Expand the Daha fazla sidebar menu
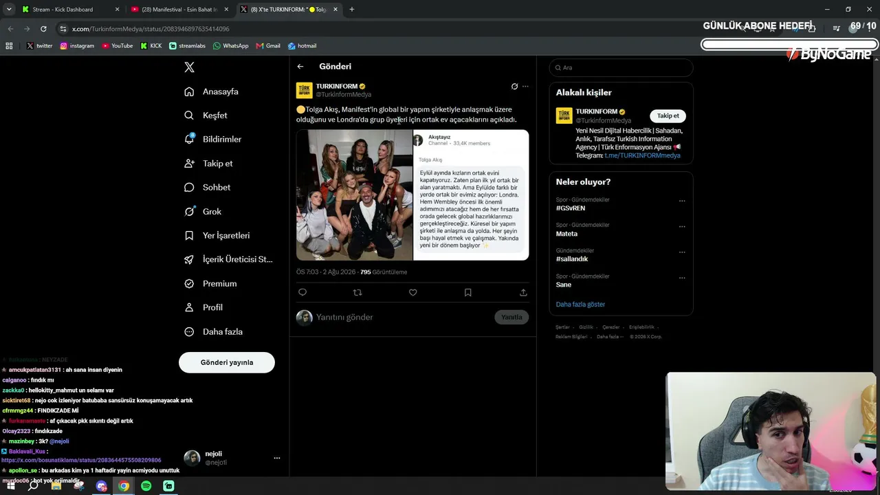880x495 pixels. (214, 331)
